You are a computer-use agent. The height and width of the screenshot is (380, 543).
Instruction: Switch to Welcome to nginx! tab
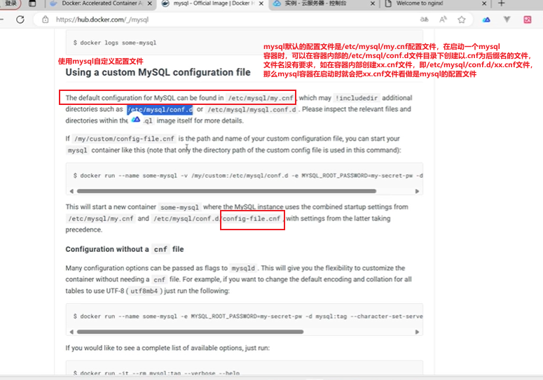[x=435, y=3]
